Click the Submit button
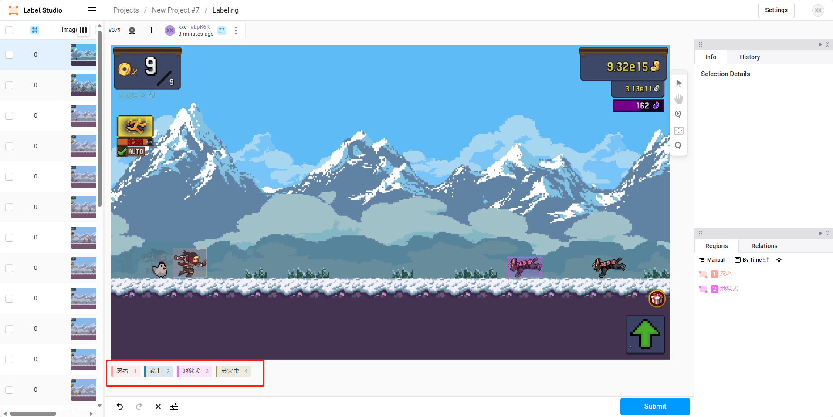Viewport: 833px width, 417px height. point(655,407)
